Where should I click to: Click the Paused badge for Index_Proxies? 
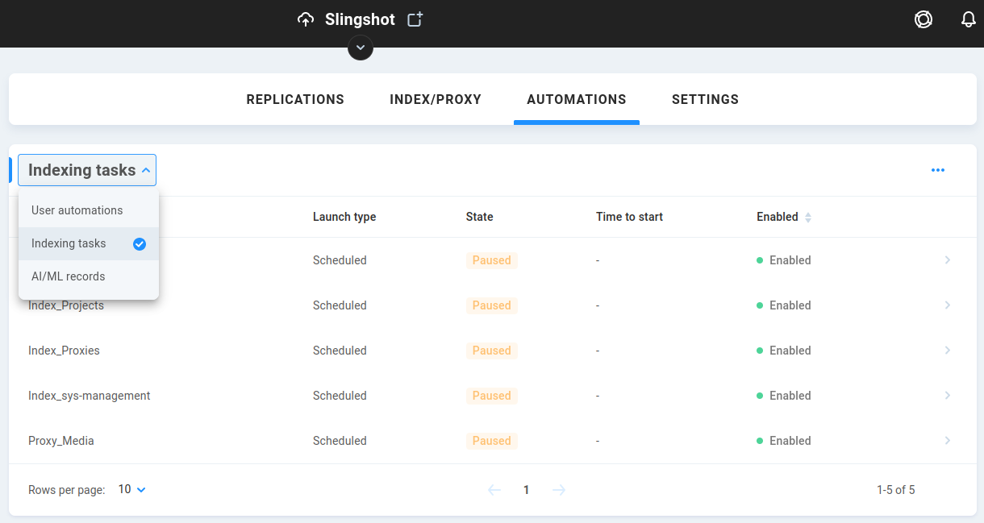coord(492,351)
